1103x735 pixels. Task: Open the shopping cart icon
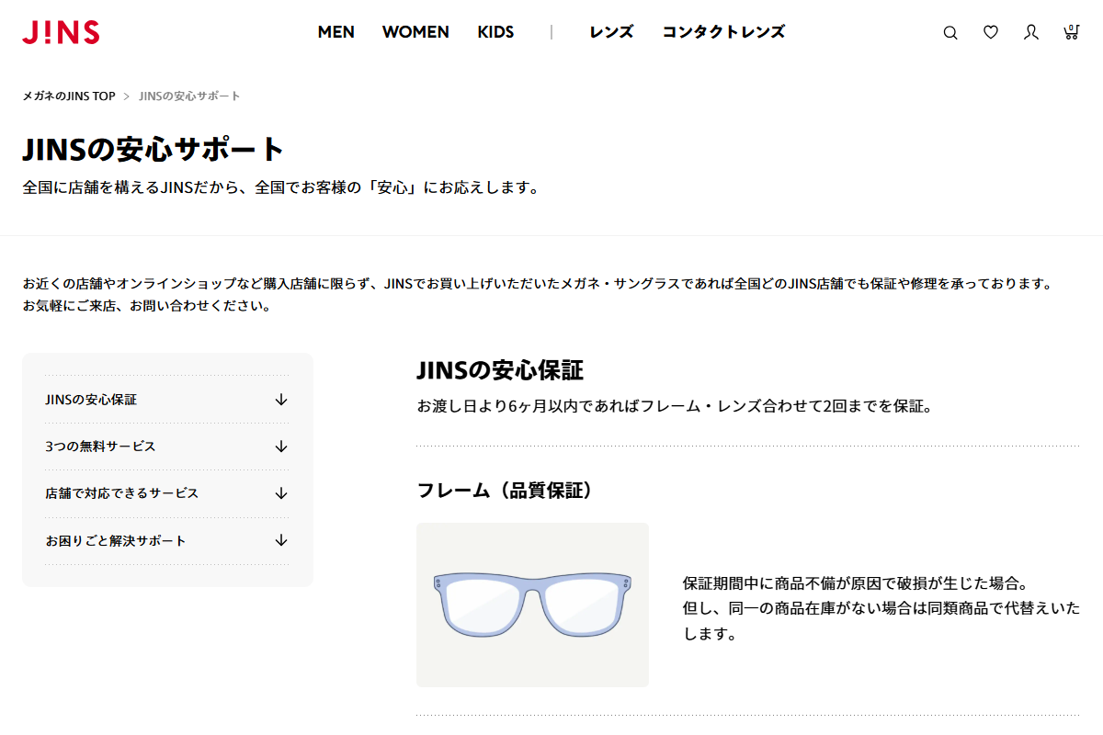1071,33
